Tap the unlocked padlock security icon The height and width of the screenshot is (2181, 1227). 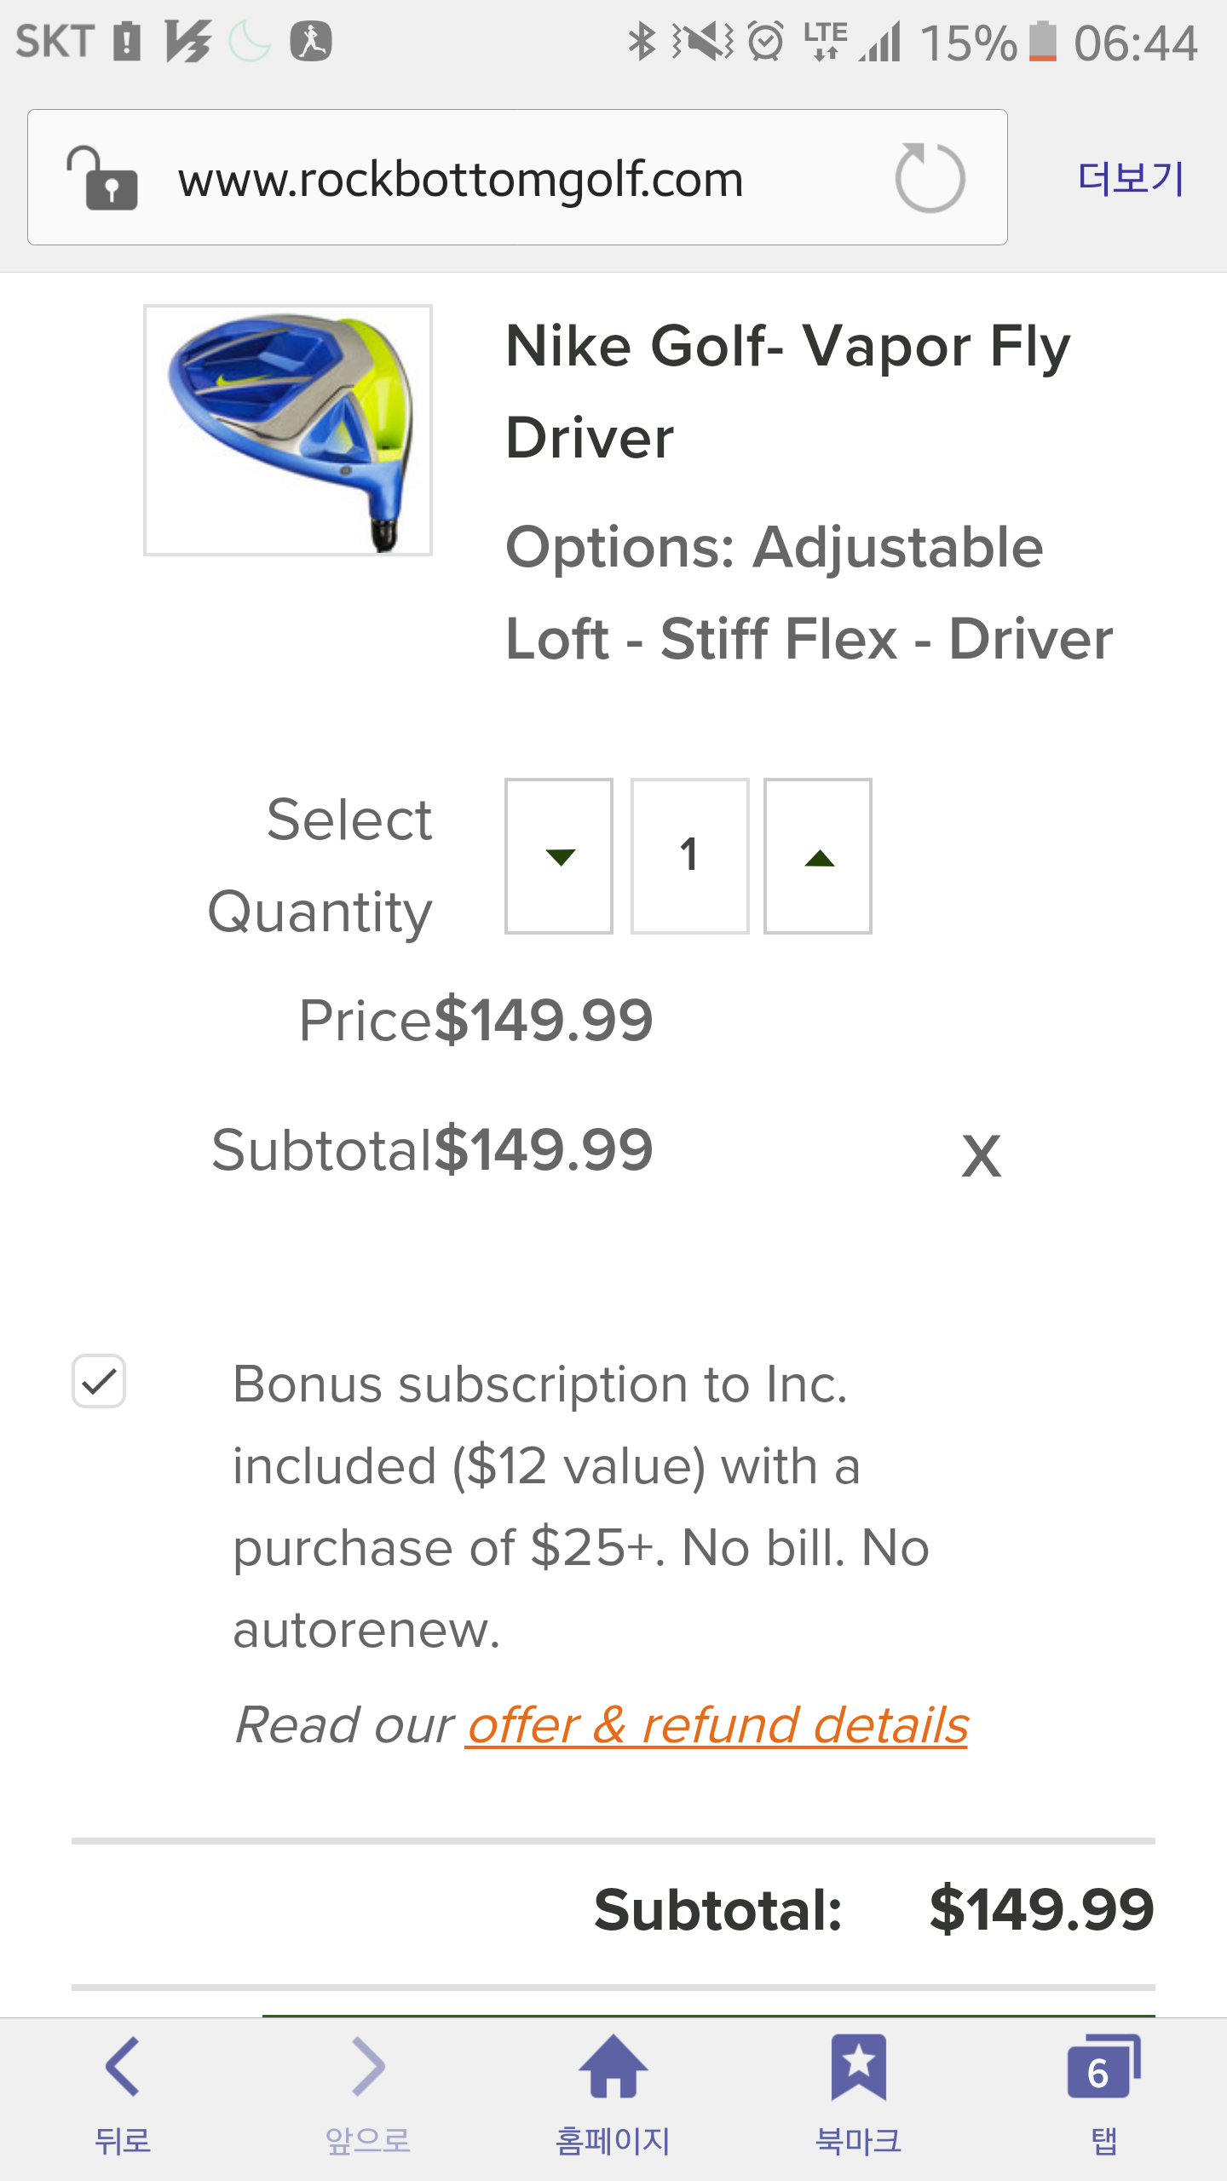click(x=102, y=178)
